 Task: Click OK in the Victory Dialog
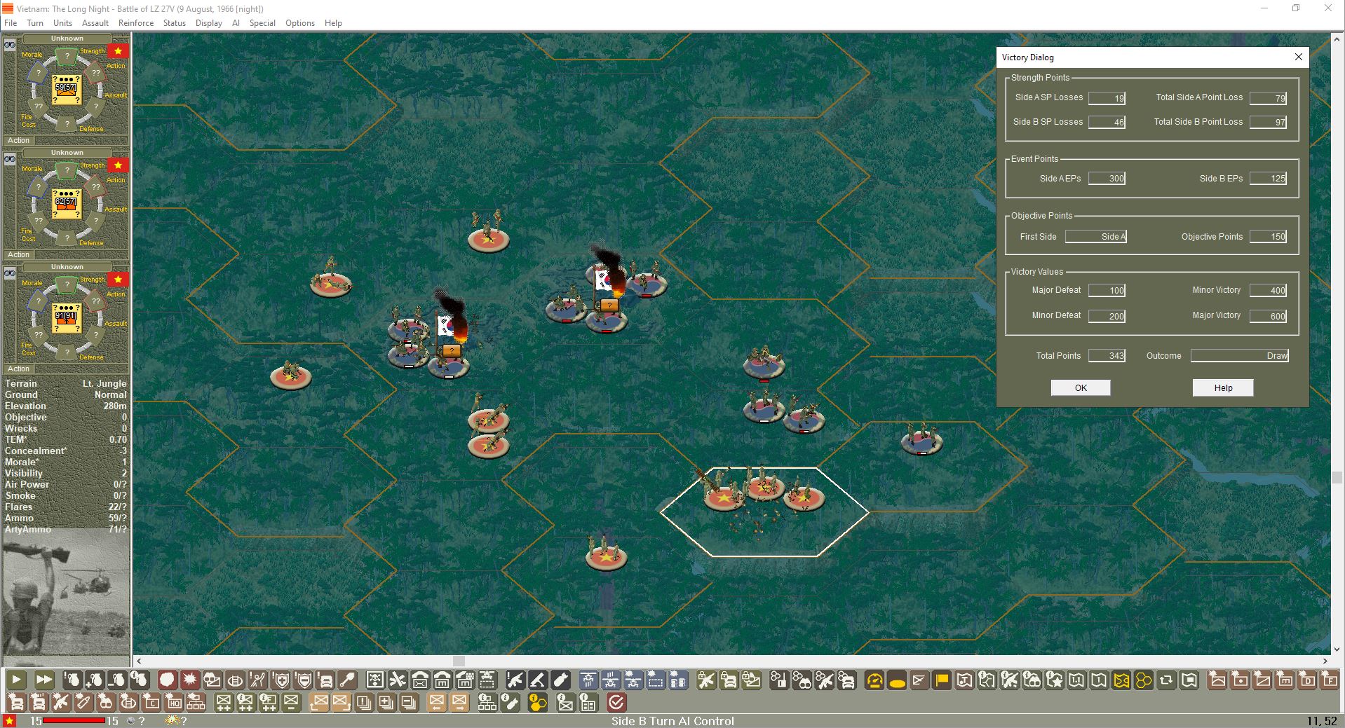[x=1081, y=387]
